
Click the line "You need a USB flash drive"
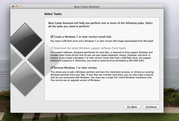point(102,41)
